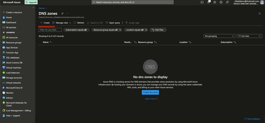Open the feedback icon in top bar
Image resolution: width=265 pixels, height=123 pixels.
point(227,2)
